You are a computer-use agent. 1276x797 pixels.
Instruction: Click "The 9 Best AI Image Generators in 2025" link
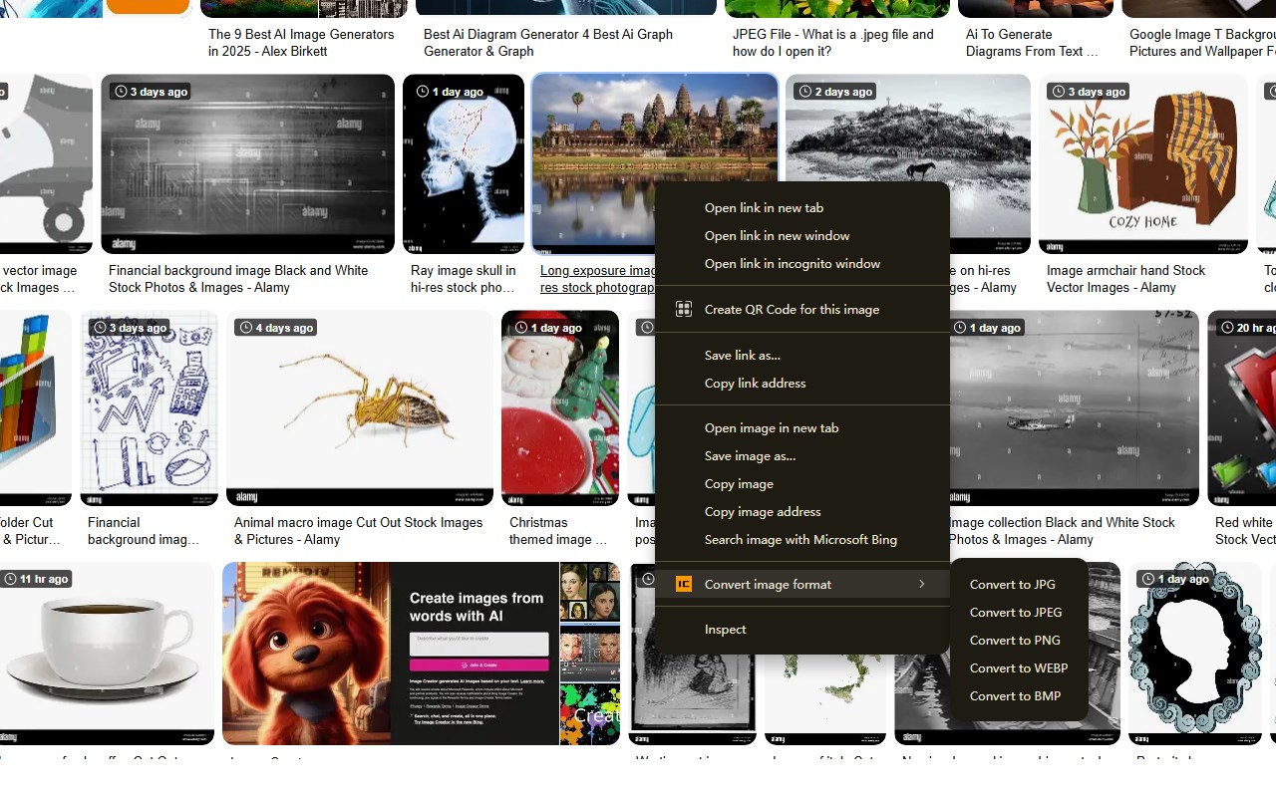pyautogui.click(x=302, y=42)
